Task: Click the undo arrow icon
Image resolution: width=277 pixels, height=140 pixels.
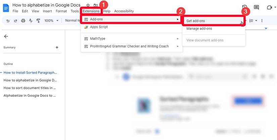Action: tap(8, 21)
